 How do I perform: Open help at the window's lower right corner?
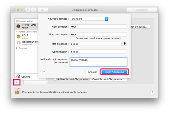152,92
